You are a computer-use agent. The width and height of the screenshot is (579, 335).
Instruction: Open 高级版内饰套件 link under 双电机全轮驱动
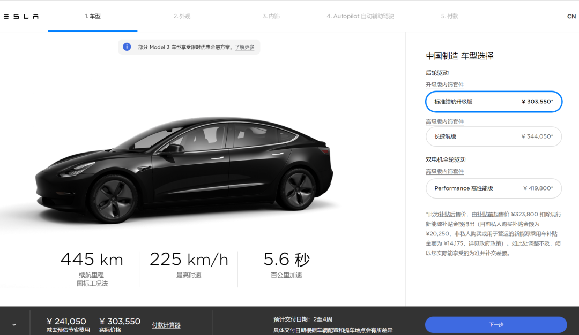point(444,171)
